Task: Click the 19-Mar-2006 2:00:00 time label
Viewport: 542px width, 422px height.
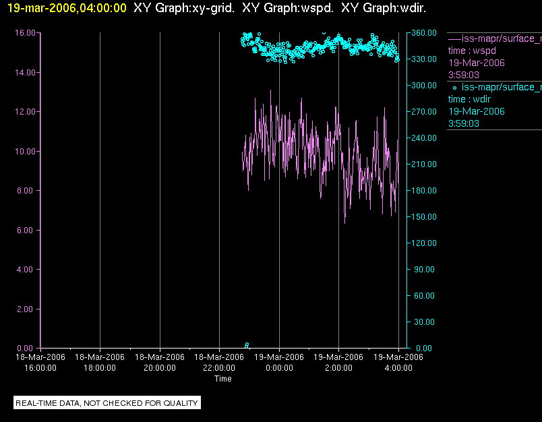Action: click(x=338, y=363)
